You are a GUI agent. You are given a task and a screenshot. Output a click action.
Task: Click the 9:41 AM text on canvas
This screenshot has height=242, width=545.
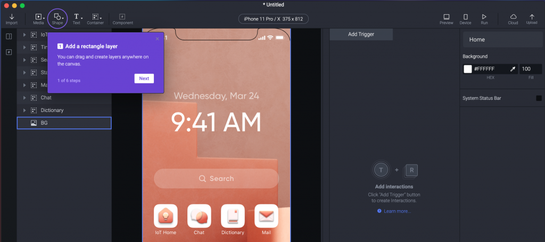(216, 123)
